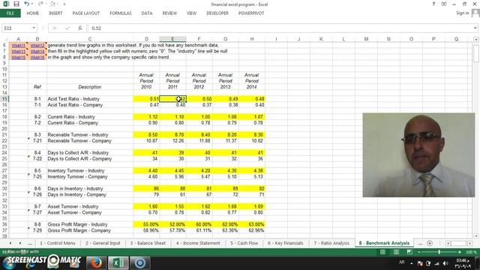Click the Save icon in Quick Access Toolbar
480x270 pixels.
[x=16, y=4]
